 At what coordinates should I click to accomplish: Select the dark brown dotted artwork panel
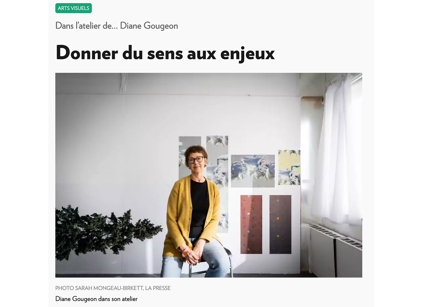(x=280, y=224)
